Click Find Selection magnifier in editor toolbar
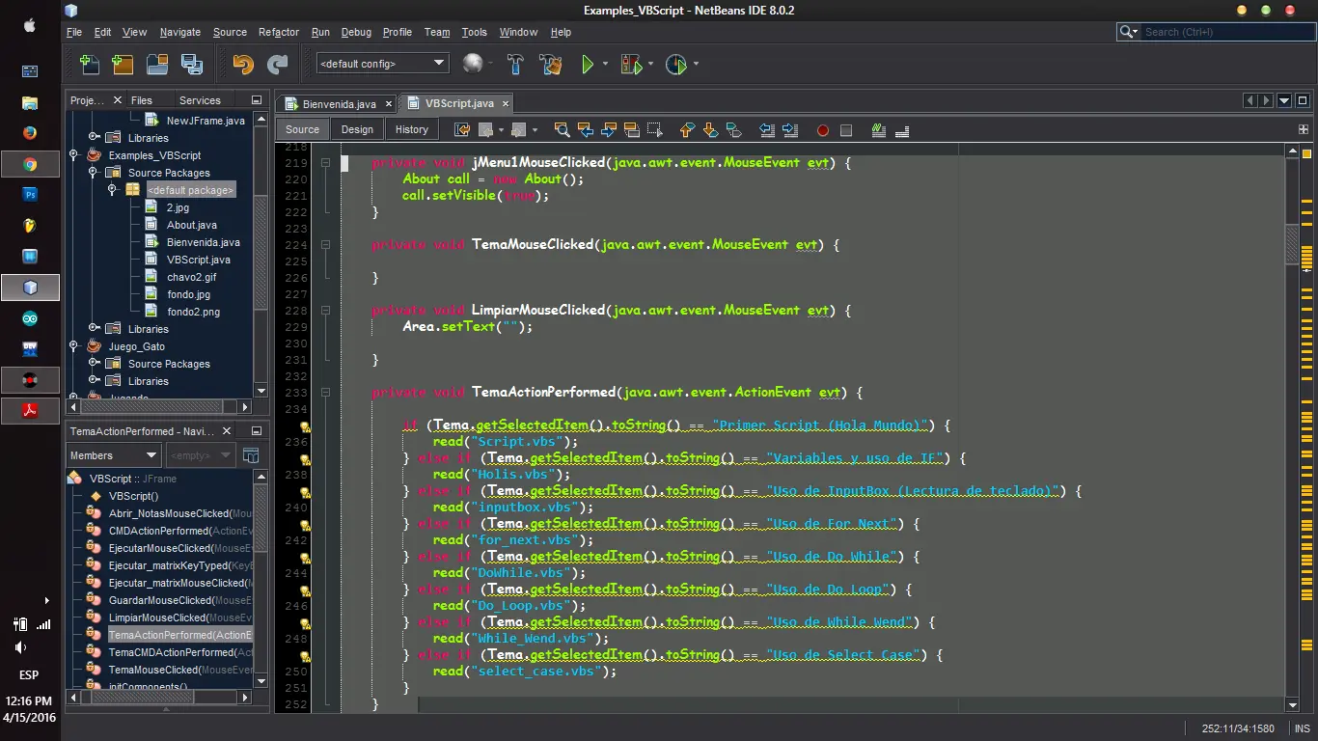This screenshot has height=741, width=1318. [562, 130]
